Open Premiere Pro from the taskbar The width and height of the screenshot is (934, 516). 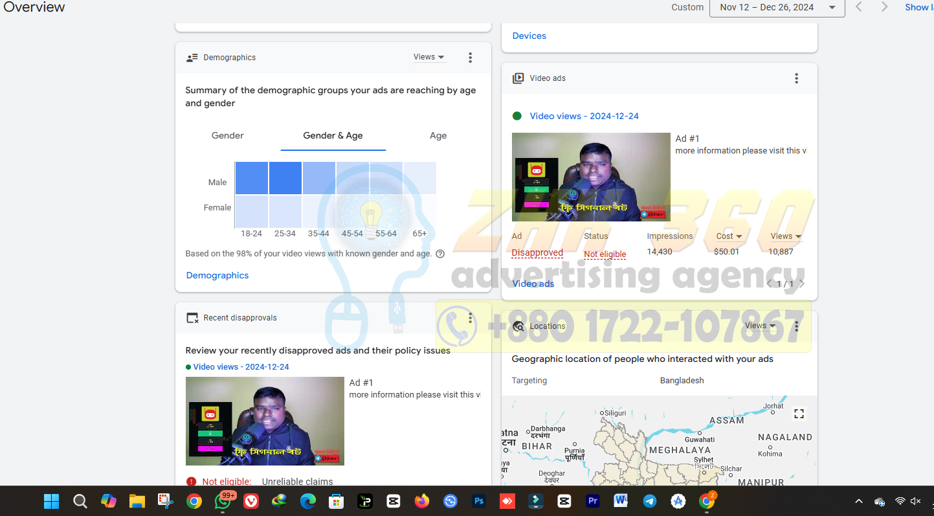tap(593, 501)
